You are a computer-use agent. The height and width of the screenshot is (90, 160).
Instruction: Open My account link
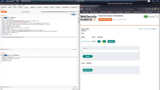pos(147,29)
